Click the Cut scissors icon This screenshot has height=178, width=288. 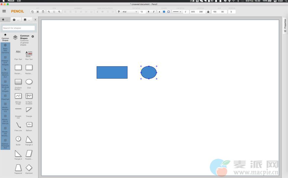[x=38, y=12]
